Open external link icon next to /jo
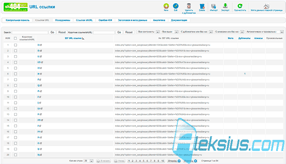This screenshot has width=286, height=164. click(42, 109)
